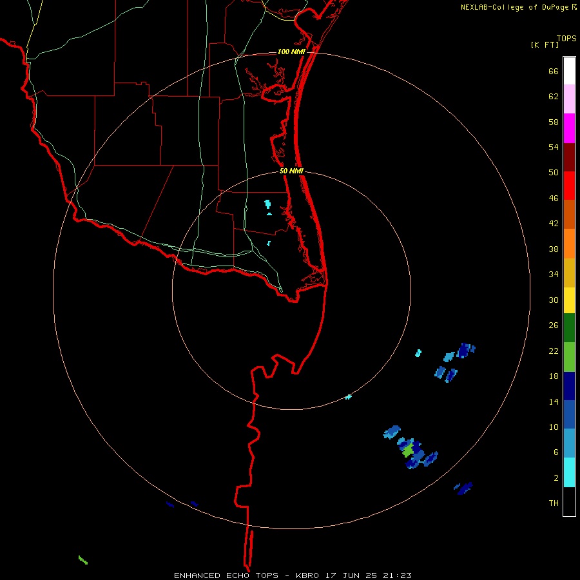
Task: Click the legend value '62'
Action: 554,97
